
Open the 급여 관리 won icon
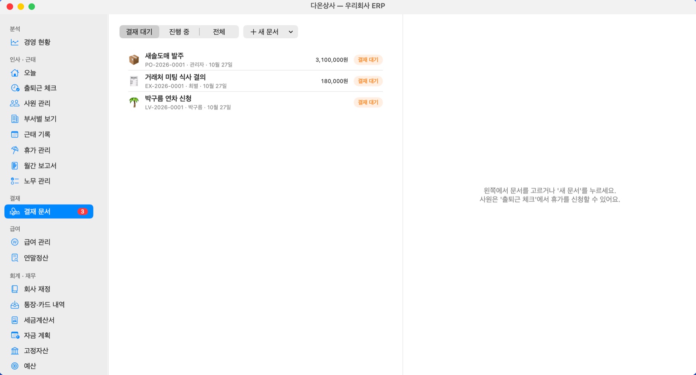pos(15,242)
